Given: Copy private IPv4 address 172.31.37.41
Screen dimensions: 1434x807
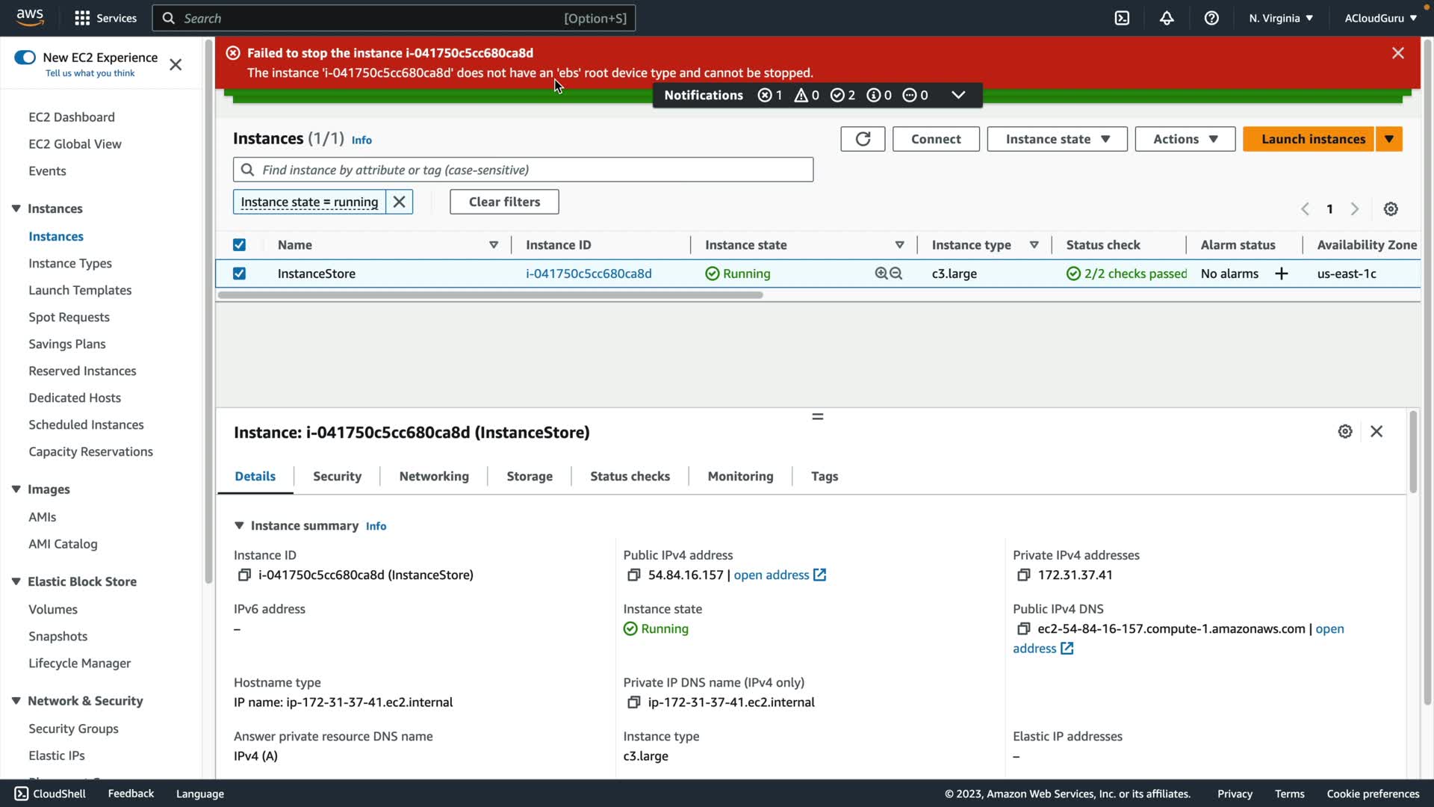Looking at the screenshot, I should pyautogui.click(x=1023, y=575).
